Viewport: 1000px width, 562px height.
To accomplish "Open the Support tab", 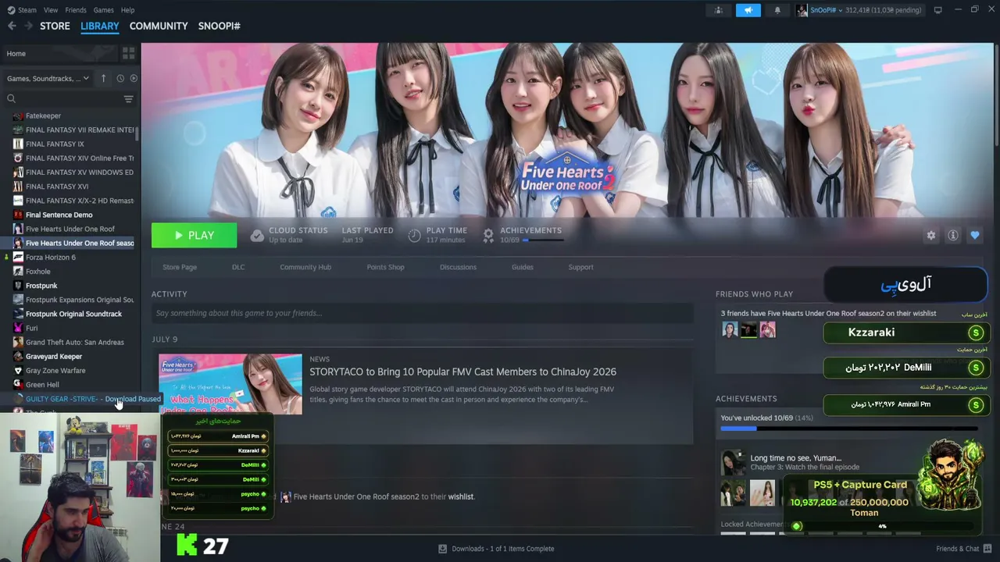I will (x=580, y=267).
